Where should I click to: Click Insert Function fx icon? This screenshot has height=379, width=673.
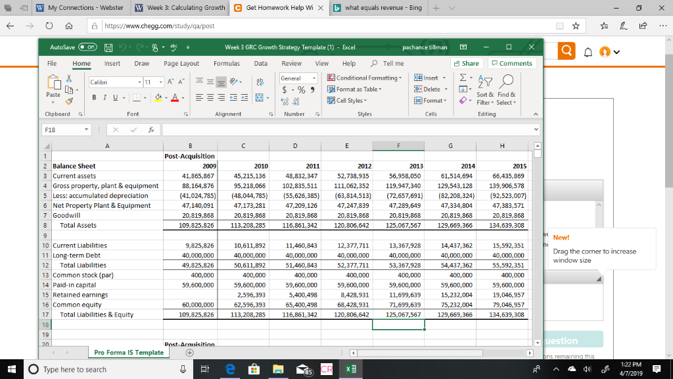[x=151, y=130]
